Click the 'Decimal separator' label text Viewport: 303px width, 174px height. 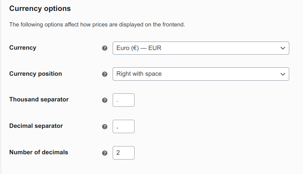(x=36, y=126)
